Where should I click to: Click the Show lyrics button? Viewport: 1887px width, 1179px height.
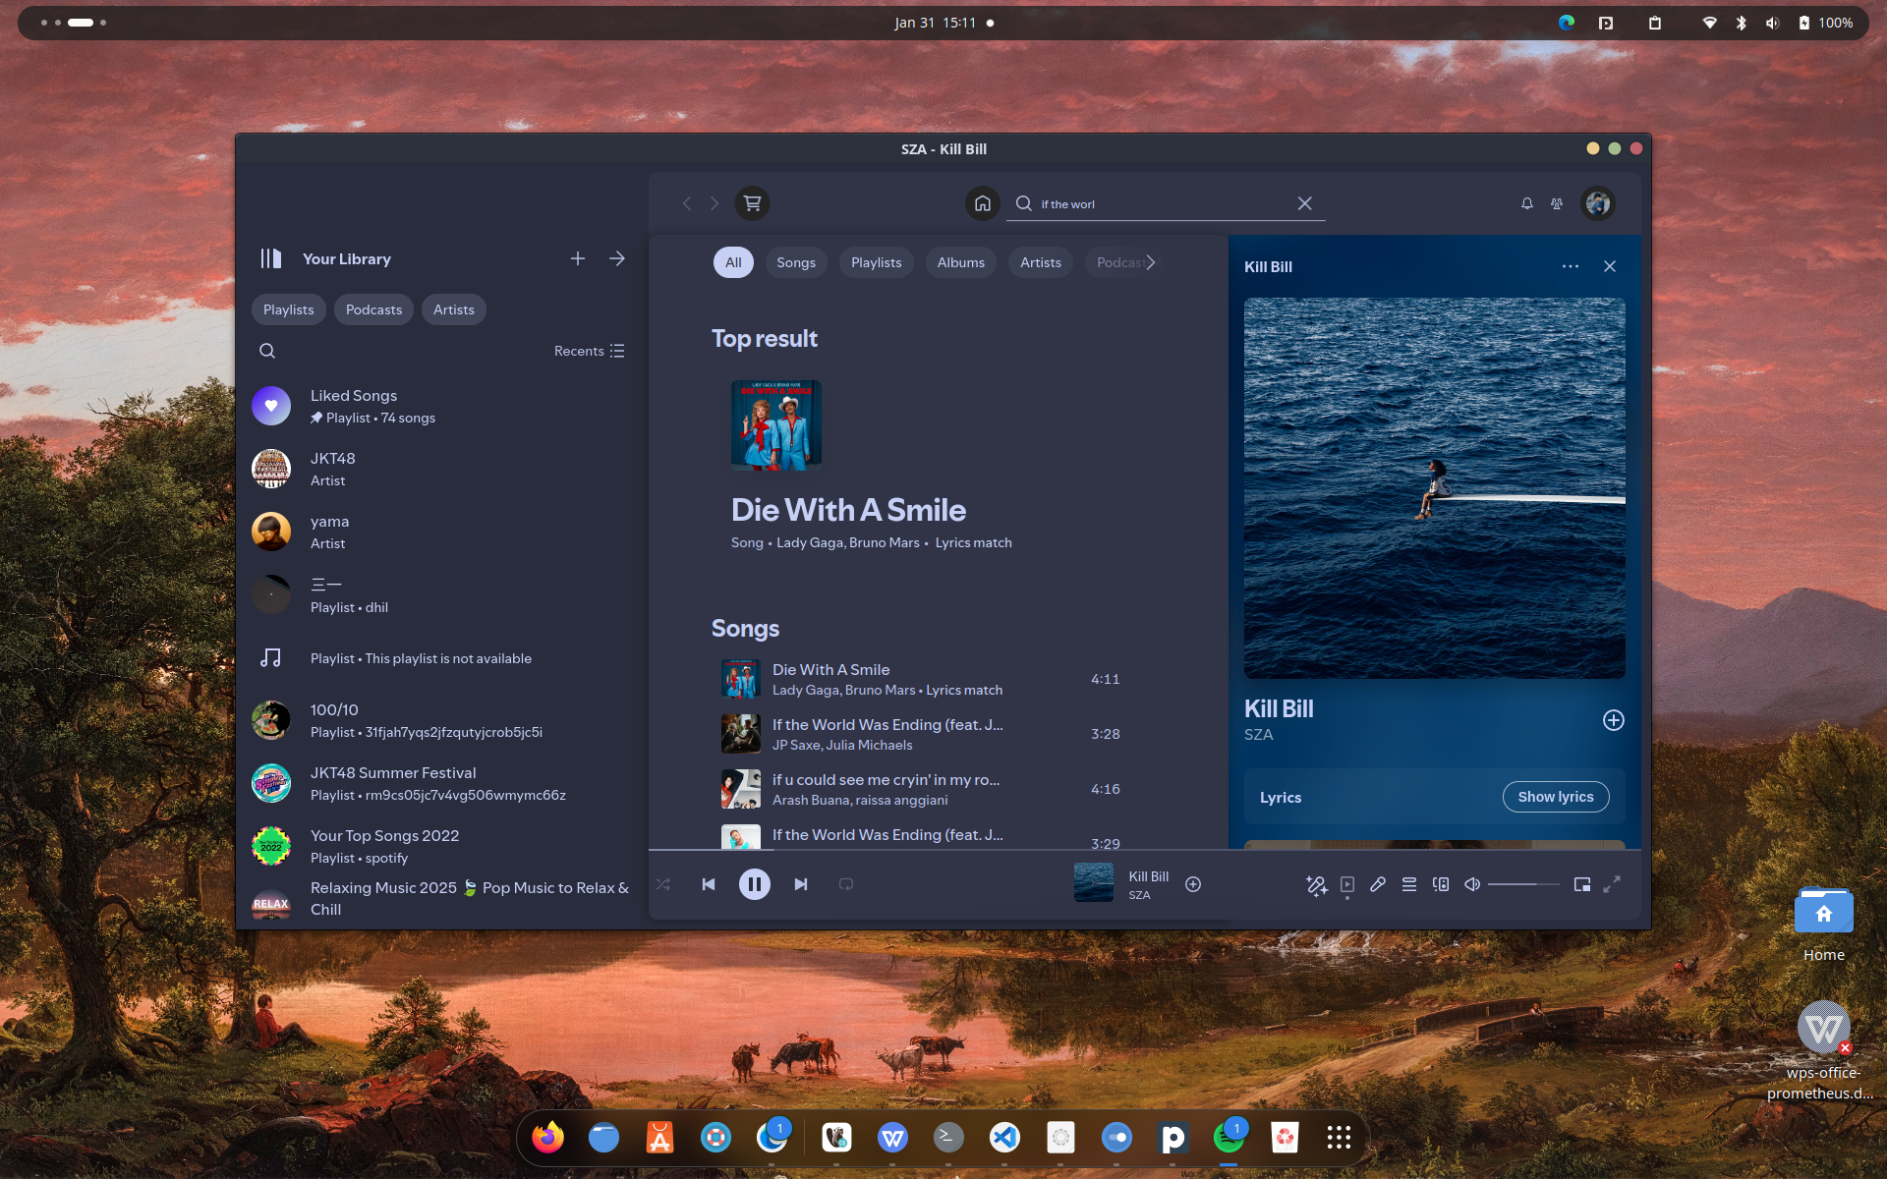(1555, 797)
